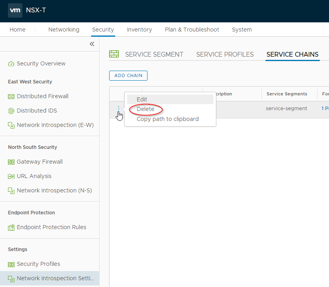The height and width of the screenshot is (287, 329).
Task: Click the Security Profiles icon
Action: [11, 264]
